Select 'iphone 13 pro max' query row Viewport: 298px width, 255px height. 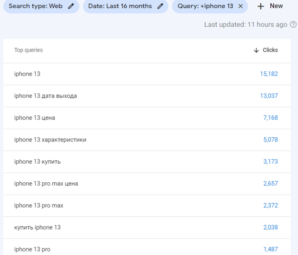click(147, 205)
